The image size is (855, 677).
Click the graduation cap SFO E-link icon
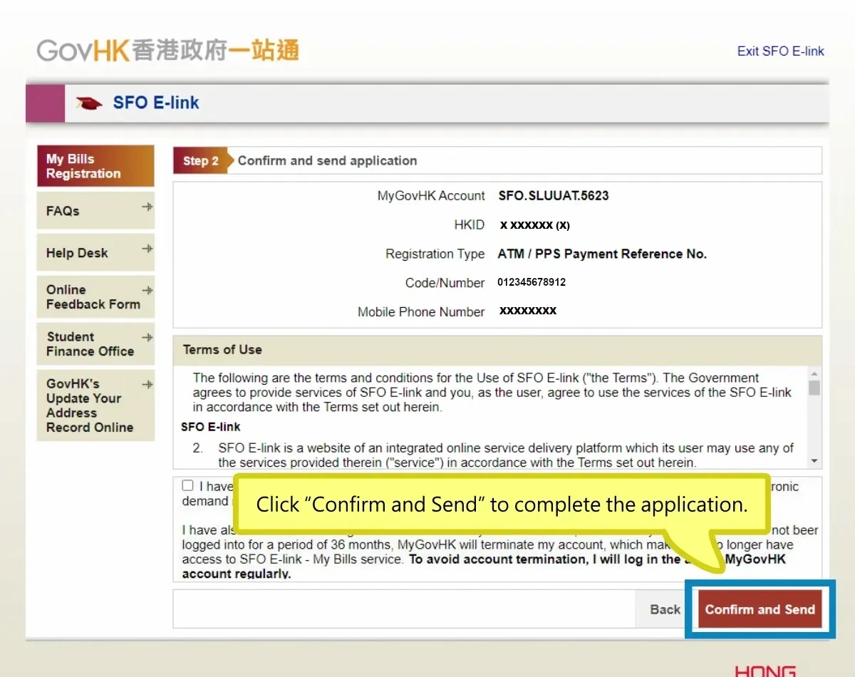click(89, 104)
